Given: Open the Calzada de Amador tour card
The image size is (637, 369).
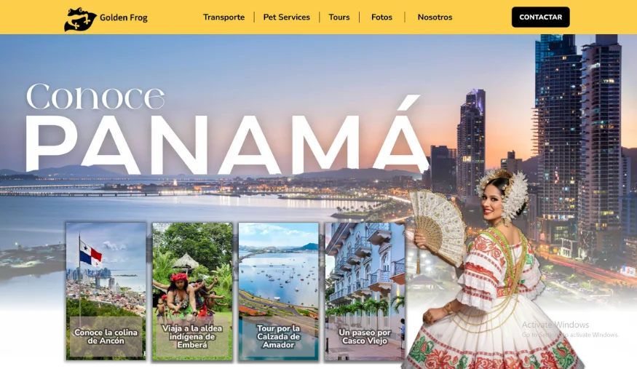Looking at the screenshot, I should click(278, 291).
